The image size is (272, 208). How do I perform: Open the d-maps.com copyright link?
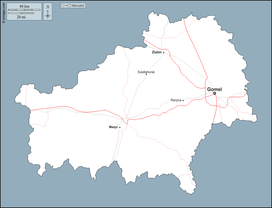(x=3, y=12)
